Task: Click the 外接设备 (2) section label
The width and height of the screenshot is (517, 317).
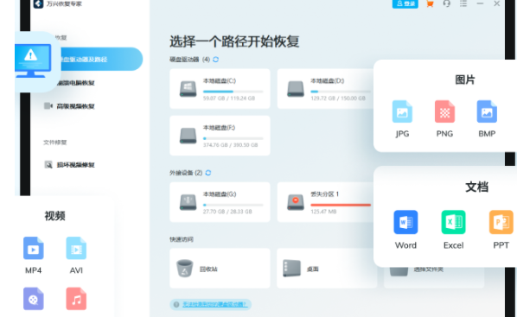Action: coord(186,173)
